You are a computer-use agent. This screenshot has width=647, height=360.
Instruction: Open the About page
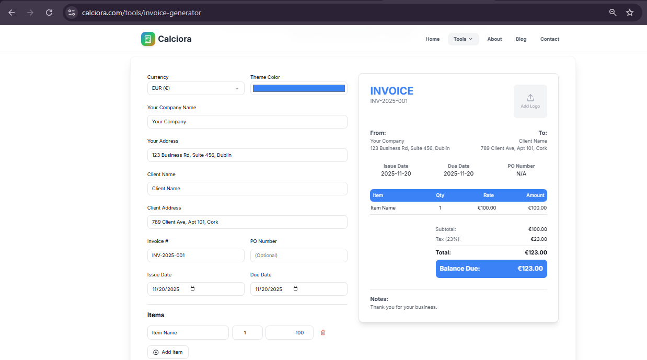coord(494,39)
